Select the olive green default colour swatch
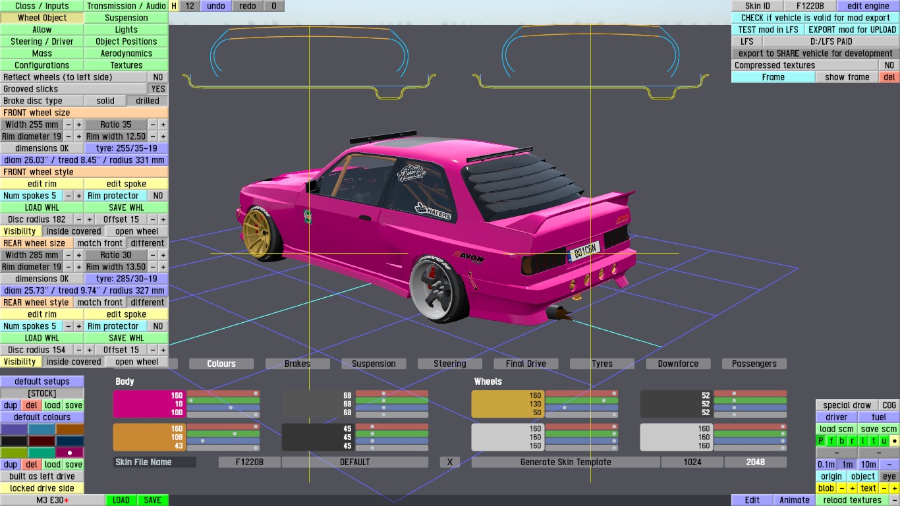The width and height of the screenshot is (900, 506). click(14, 453)
